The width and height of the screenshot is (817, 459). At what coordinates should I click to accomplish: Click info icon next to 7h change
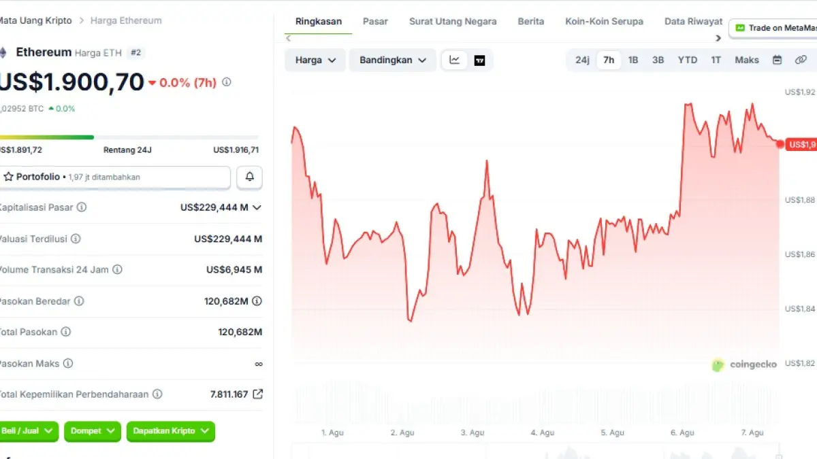click(227, 82)
